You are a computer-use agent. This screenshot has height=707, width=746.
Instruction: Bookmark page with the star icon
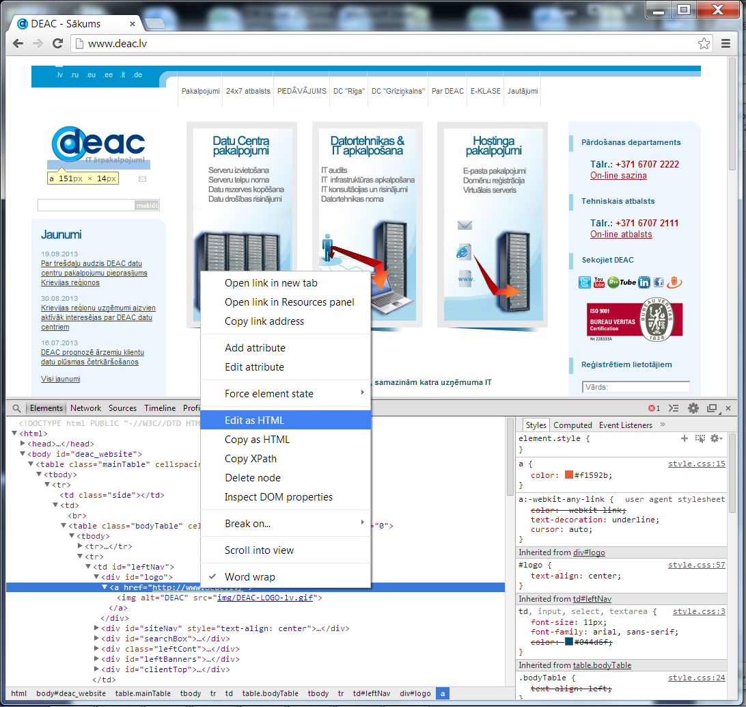pyautogui.click(x=704, y=44)
